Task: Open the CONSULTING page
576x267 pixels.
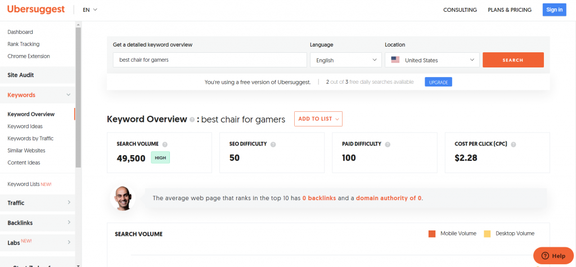Action: 460,10
